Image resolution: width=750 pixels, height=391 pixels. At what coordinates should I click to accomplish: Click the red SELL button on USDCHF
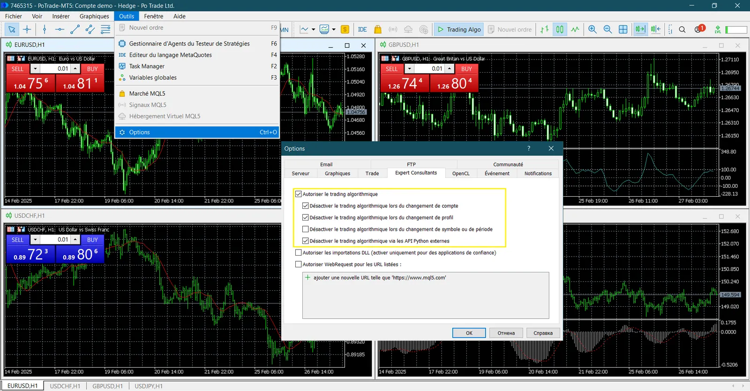[x=18, y=240]
